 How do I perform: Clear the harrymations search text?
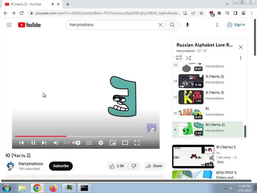160,25
